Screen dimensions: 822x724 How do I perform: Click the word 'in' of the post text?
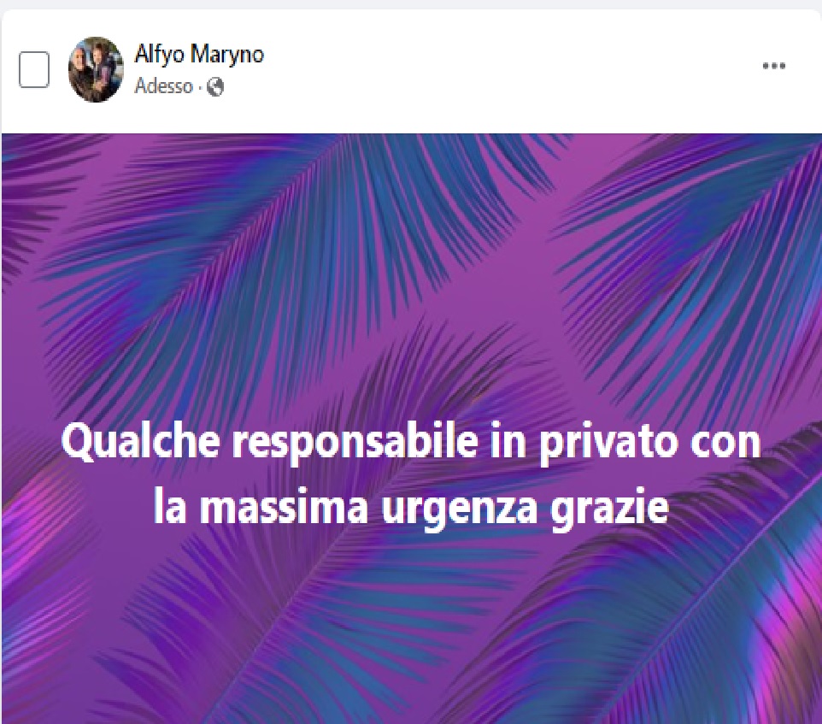508,441
